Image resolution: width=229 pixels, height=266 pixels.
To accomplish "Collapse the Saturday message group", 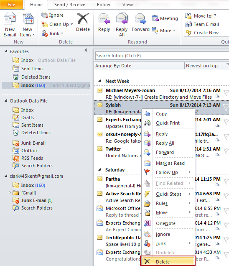I will (100, 170).
